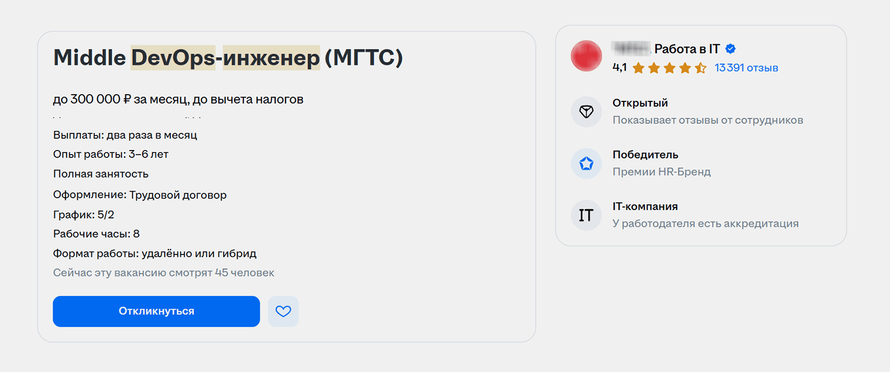Click the Открытый badge label
890x372 pixels.
point(640,103)
